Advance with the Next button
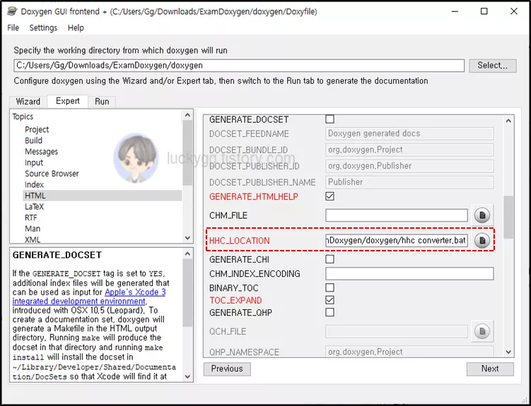 [490, 369]
